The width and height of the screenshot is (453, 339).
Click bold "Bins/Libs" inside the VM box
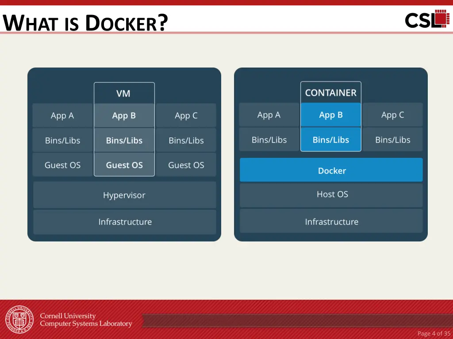click(124, 140)
